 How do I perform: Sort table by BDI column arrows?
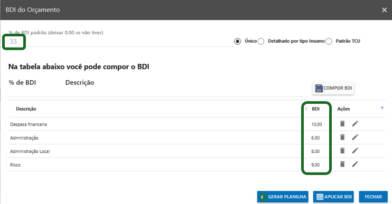pos(306,109)
